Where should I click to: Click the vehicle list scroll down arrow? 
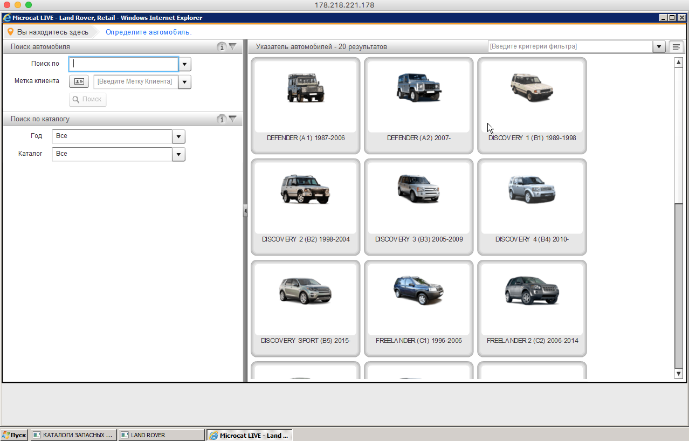pyautogui.click(x=679, y=374)
